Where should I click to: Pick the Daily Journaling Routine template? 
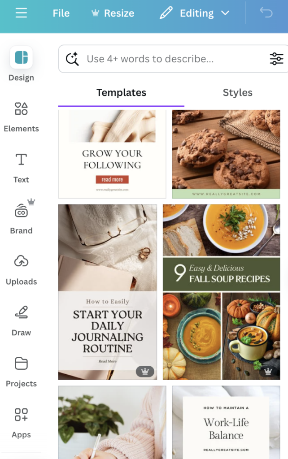[108, 292]
